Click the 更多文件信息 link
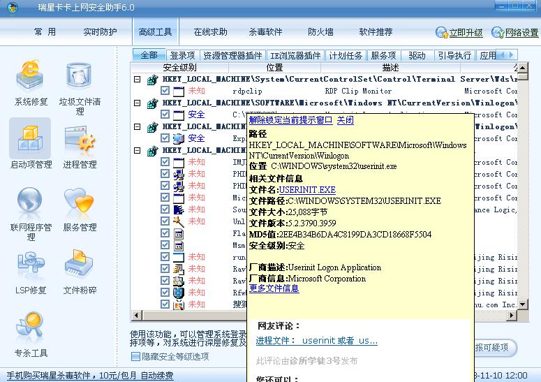Image resolution: width=541 pixels, height=382 pixels. pos(274,288)
